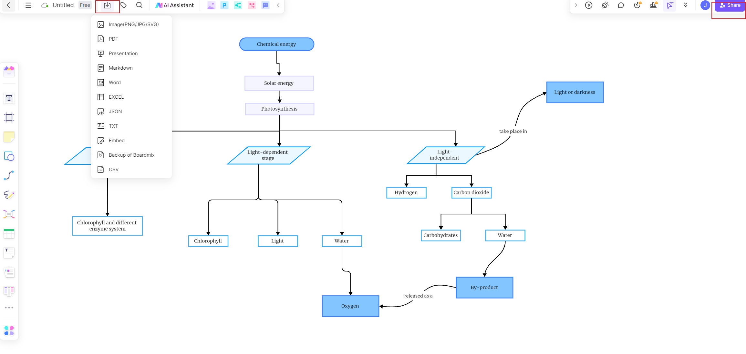746x354 pixels.
Task: Select the text tool in sidebar
Action: (x=9, y=98)
